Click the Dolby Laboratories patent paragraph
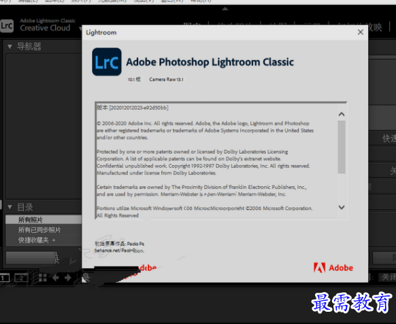396x324 pixels. click(203, 162)
